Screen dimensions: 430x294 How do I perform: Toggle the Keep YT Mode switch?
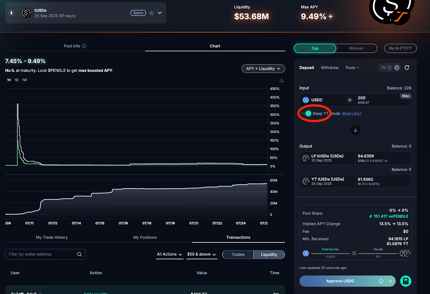(x=306, y=113)
